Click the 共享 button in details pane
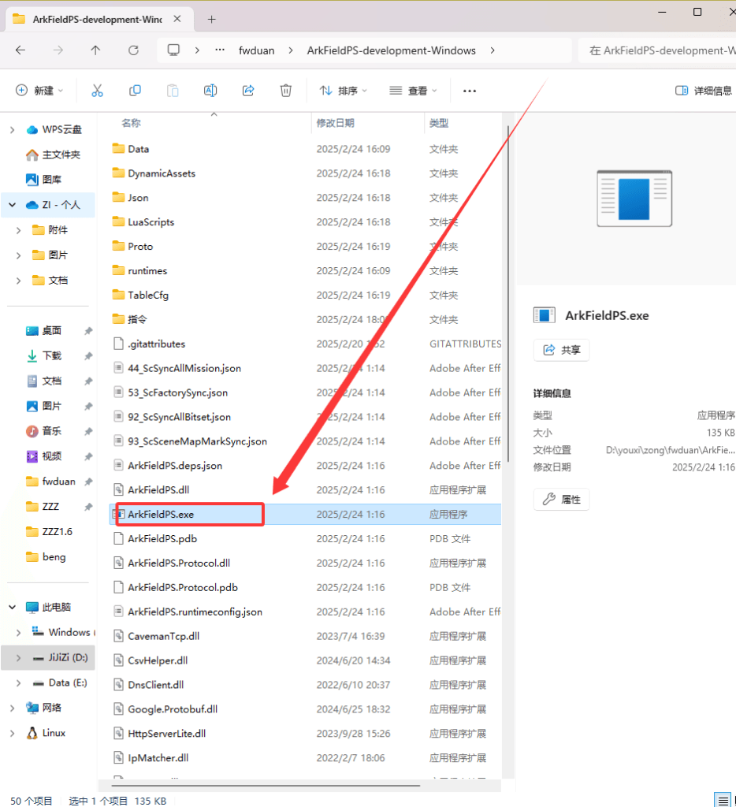The height and width of the screenshot is (807, 736). coord(561,350)
